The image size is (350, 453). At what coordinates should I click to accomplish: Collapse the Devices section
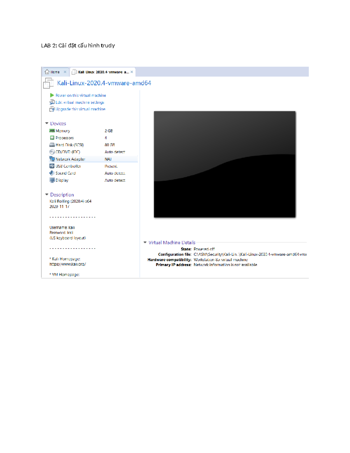pyautogui.click(x=47, y=123)
